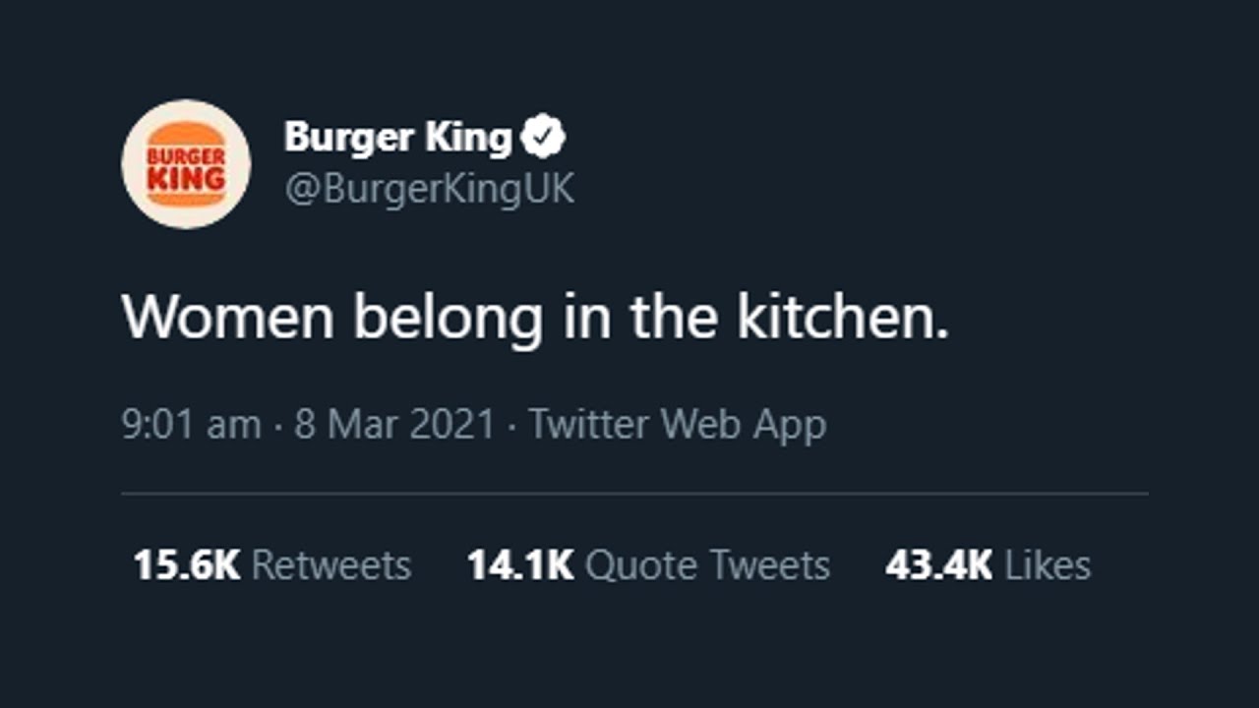This screenshot has width=1259, height=708.
Task: Open the Retweets label
Action: tap(331, 565)
